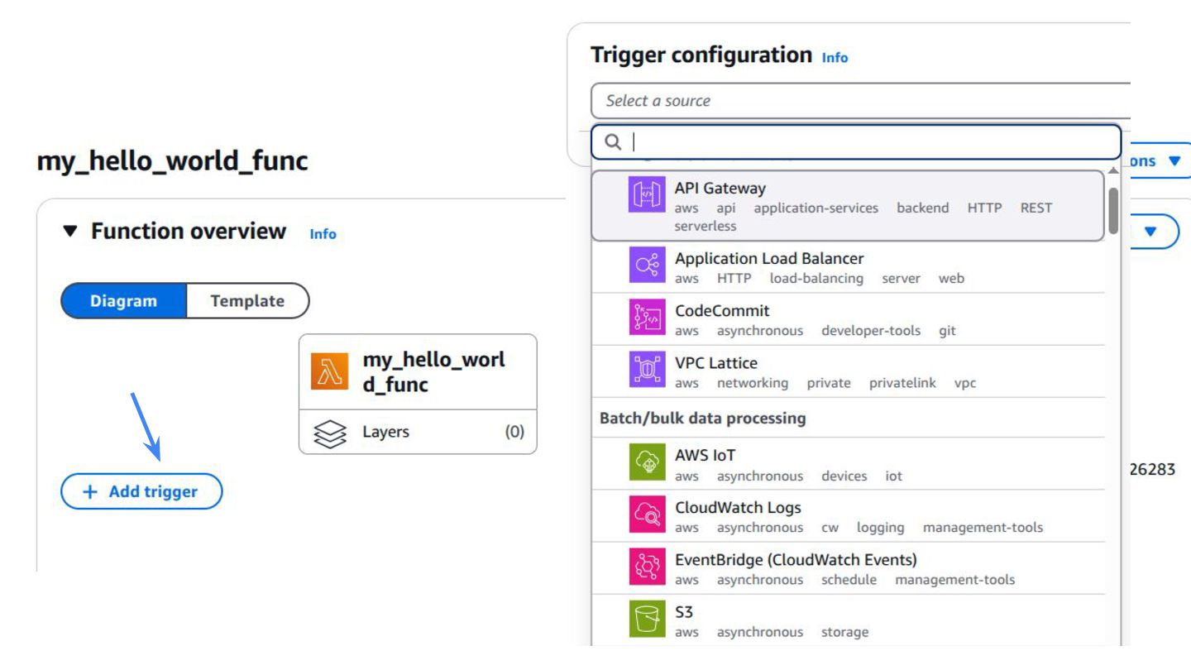Select the API Gateway icon
Image resolution: width=1191 pixels, height=670 pixels.
coord(647,195)
